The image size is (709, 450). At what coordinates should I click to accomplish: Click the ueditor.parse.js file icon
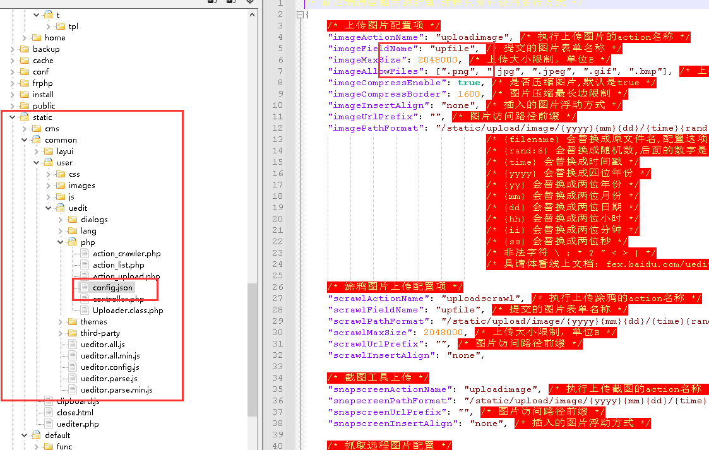(x=73, y=378)
